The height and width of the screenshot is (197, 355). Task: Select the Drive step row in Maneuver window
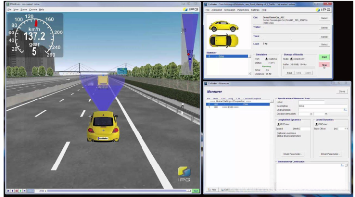coord(238,104)
